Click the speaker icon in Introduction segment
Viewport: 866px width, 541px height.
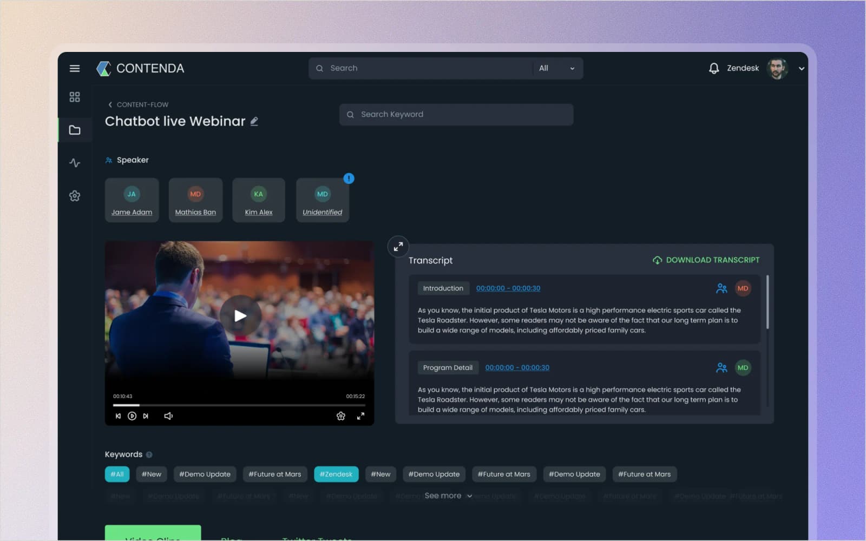[x=721, y=288]
